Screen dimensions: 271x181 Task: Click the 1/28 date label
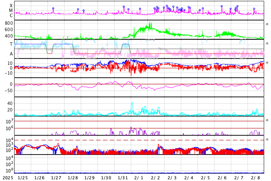pyautogui.click(x=73, y=178)
